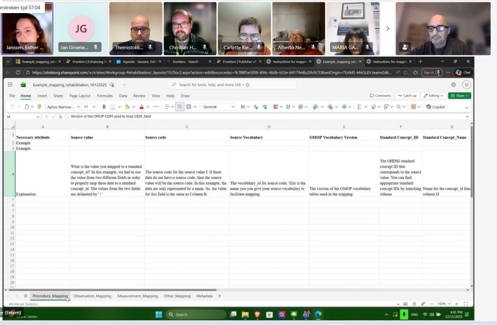Click the Find magnifier icon
Viewport: 497px width, 325px height.
tap(399, 107)
